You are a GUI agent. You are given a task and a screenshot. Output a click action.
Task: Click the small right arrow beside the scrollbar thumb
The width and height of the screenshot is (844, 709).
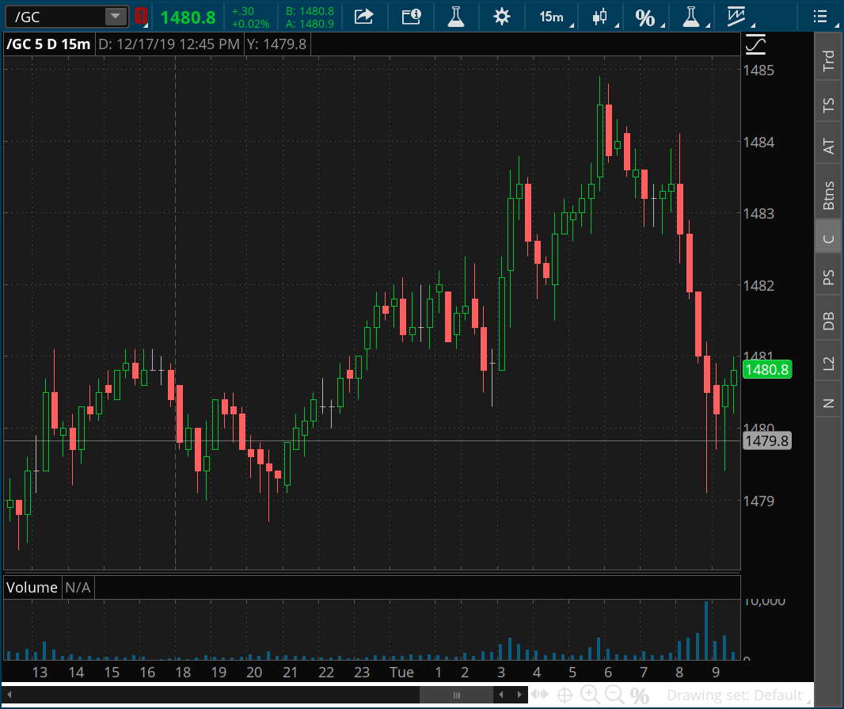click(519, 695)
